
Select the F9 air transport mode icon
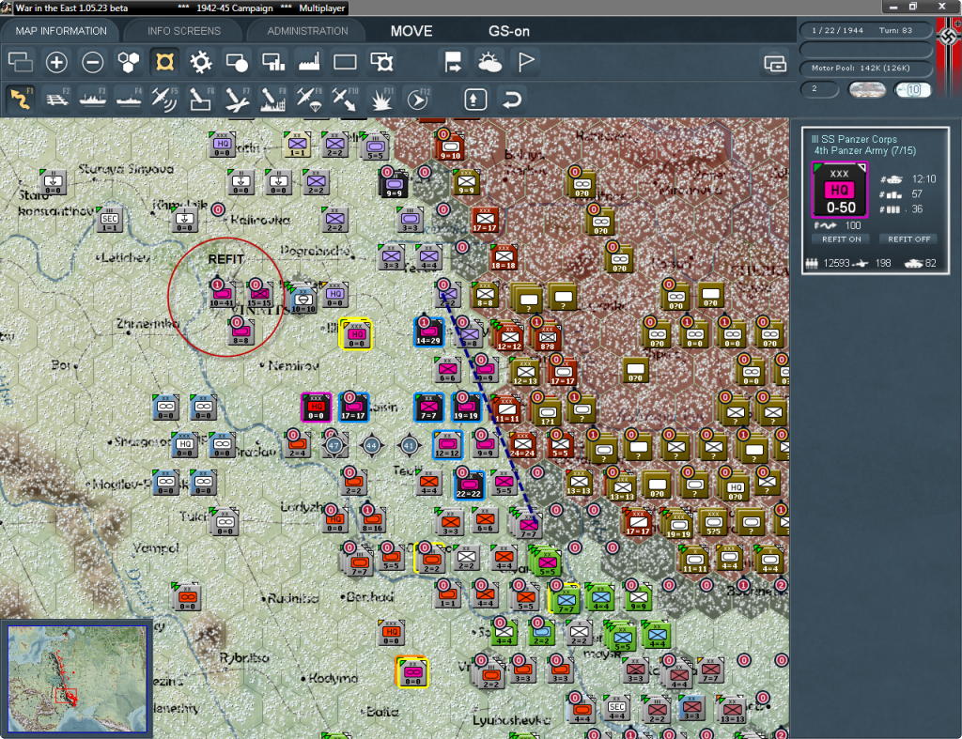[x=308, y=99]
